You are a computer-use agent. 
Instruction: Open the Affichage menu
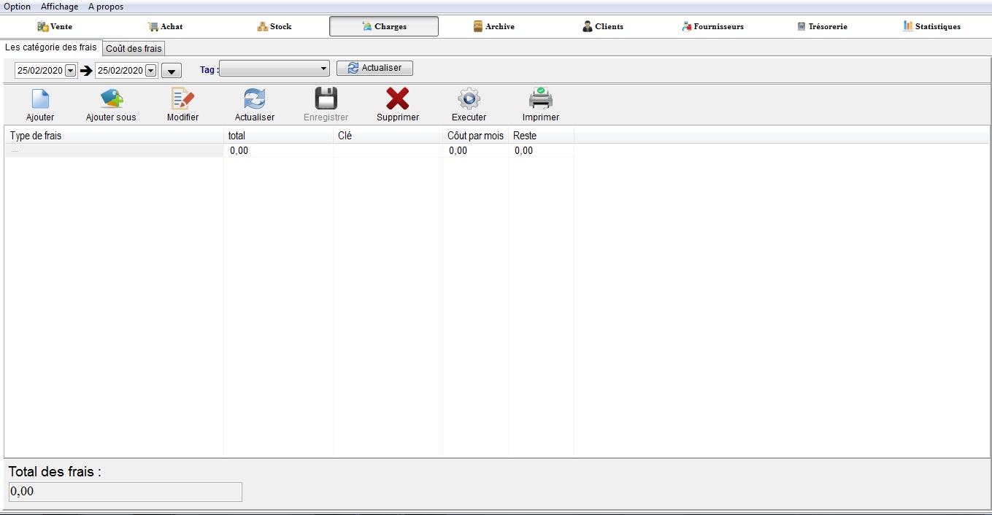pos(59,7)
